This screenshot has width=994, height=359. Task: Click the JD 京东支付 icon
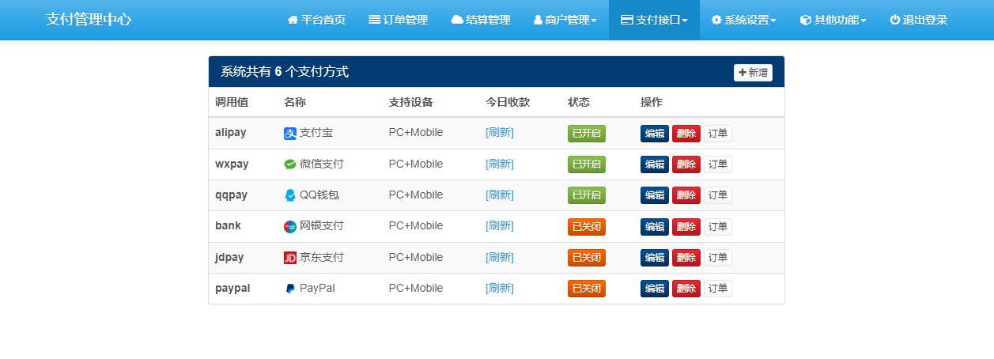(x=290, y=258)
